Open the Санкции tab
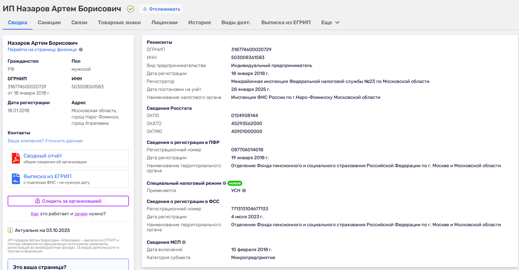The height and width of the screenshot is (270, 519). click(x=49, y=23)
